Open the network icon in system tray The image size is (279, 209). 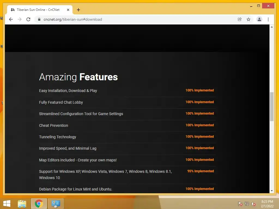point(247,204)
